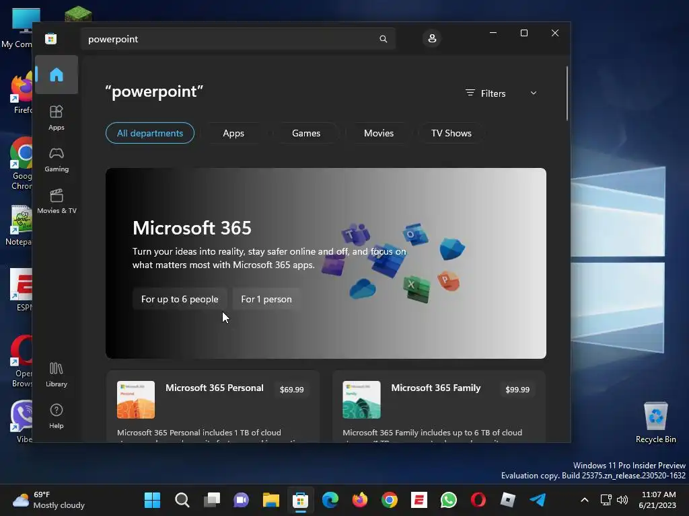The width and height of the screenshot is (689, 516).
Task: Open Help in Store sidebar
Action: 57,416
